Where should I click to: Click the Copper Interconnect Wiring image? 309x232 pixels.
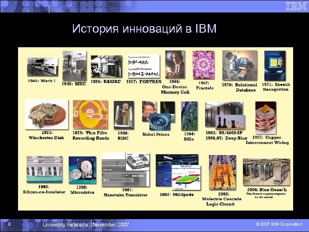(x=266, y=118)
